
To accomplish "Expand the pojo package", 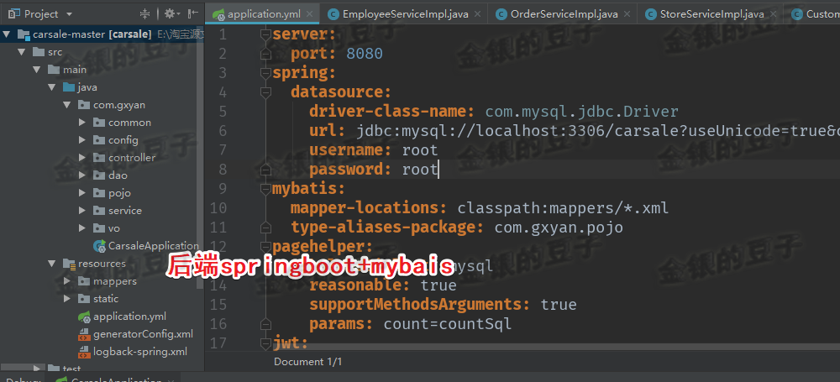I will point(82,193).
